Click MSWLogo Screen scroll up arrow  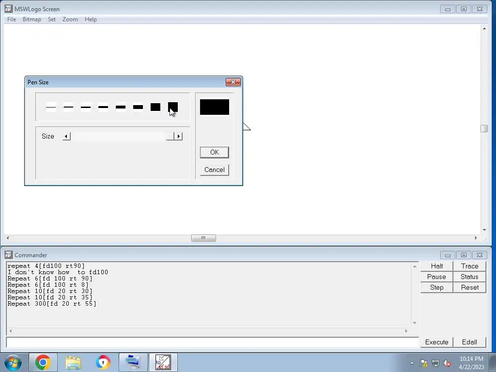[484, 29]
